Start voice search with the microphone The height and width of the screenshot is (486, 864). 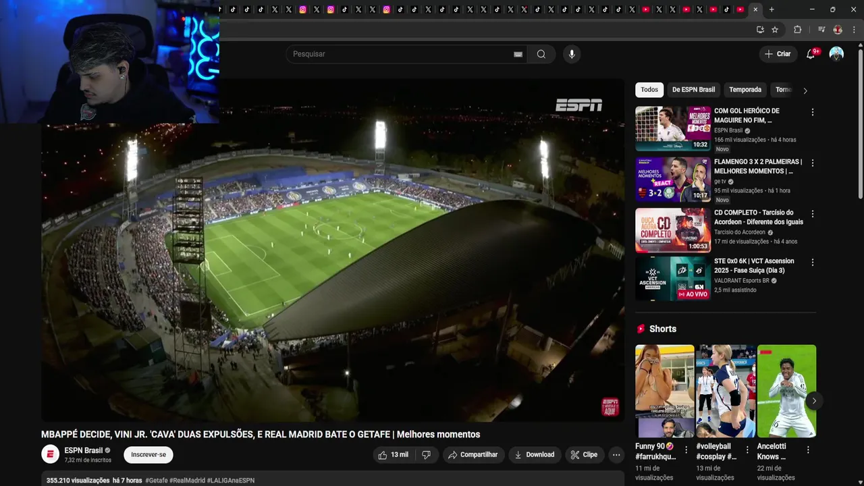tap(572, 54)
